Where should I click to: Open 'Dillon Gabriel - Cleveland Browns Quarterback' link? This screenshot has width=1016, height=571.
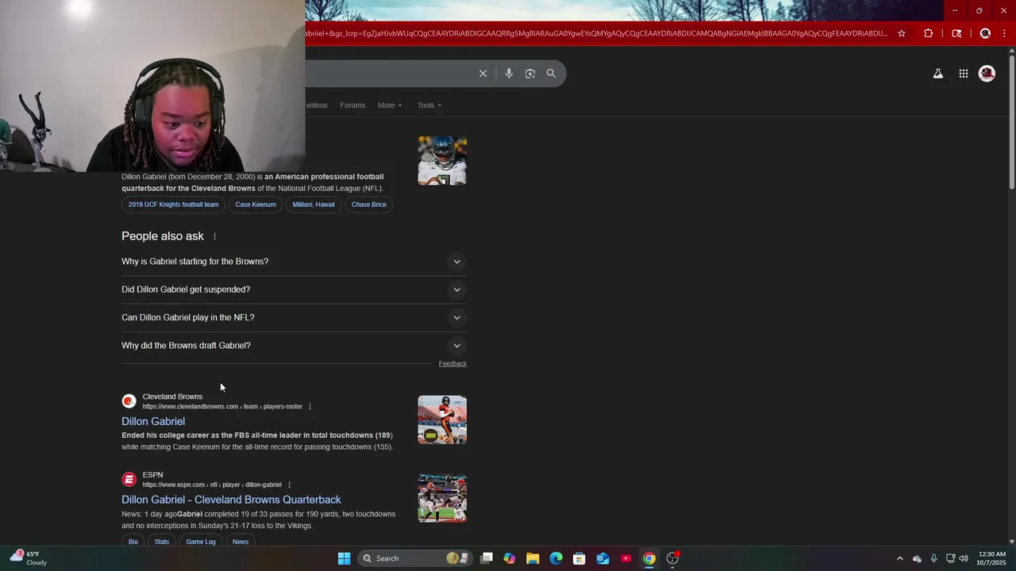(231, 500)
